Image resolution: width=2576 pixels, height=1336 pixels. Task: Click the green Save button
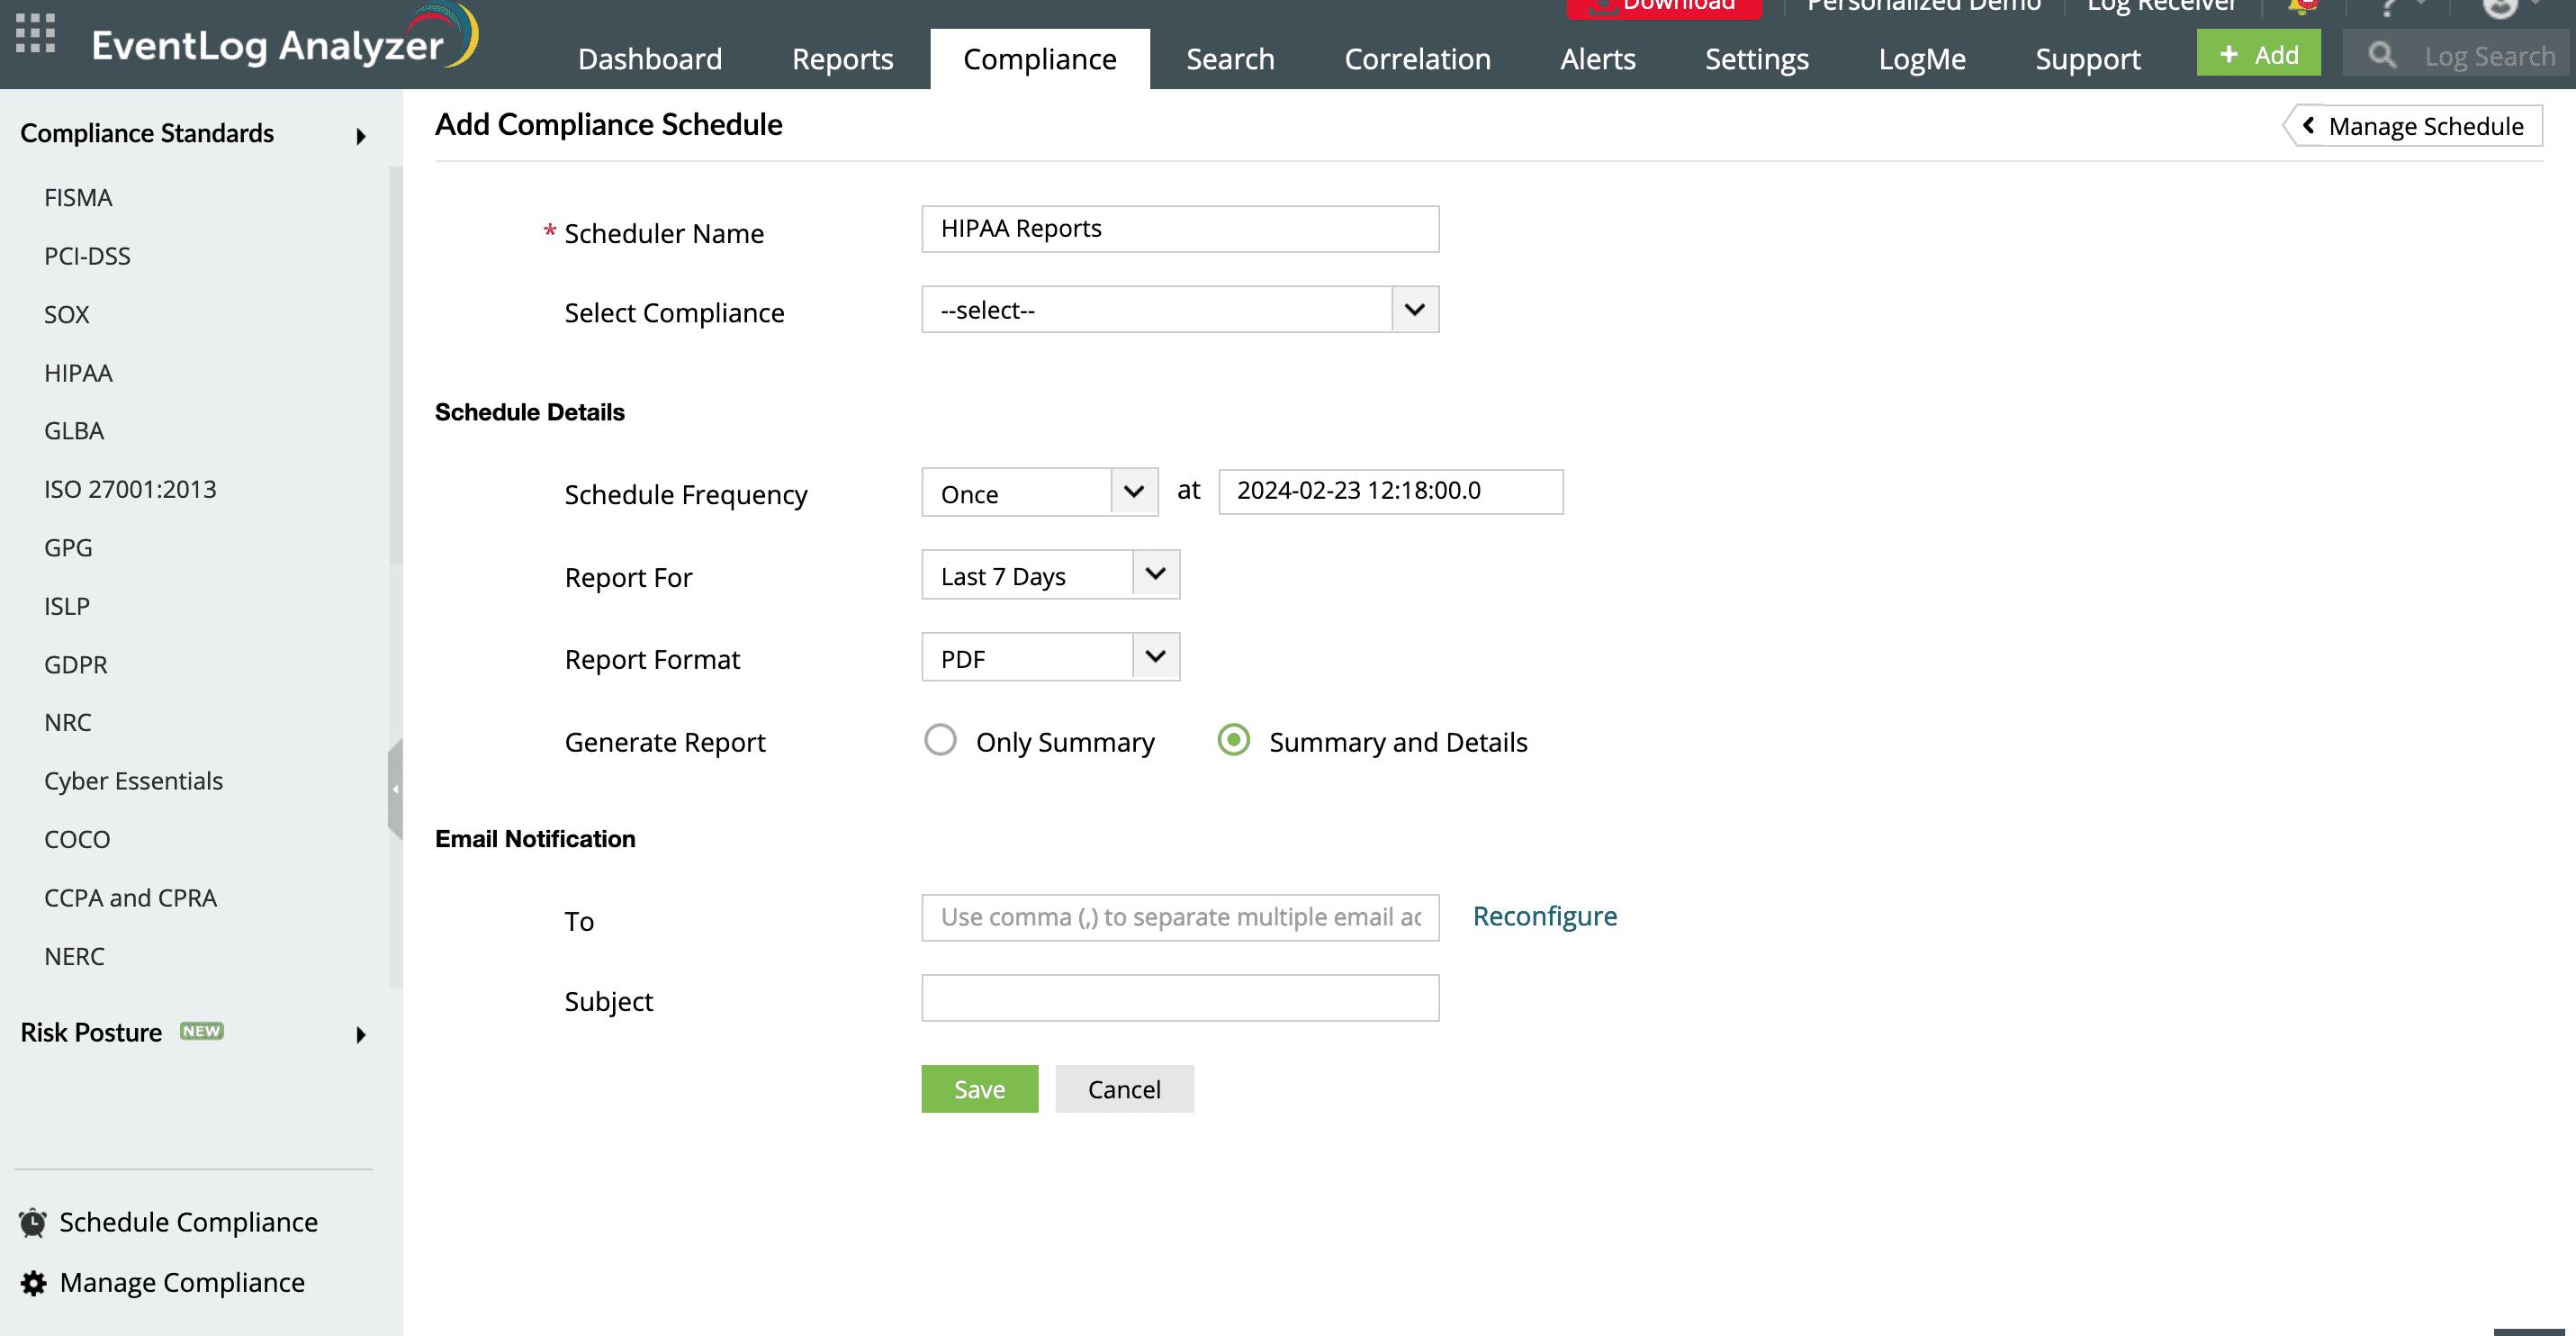point(979,1089)
